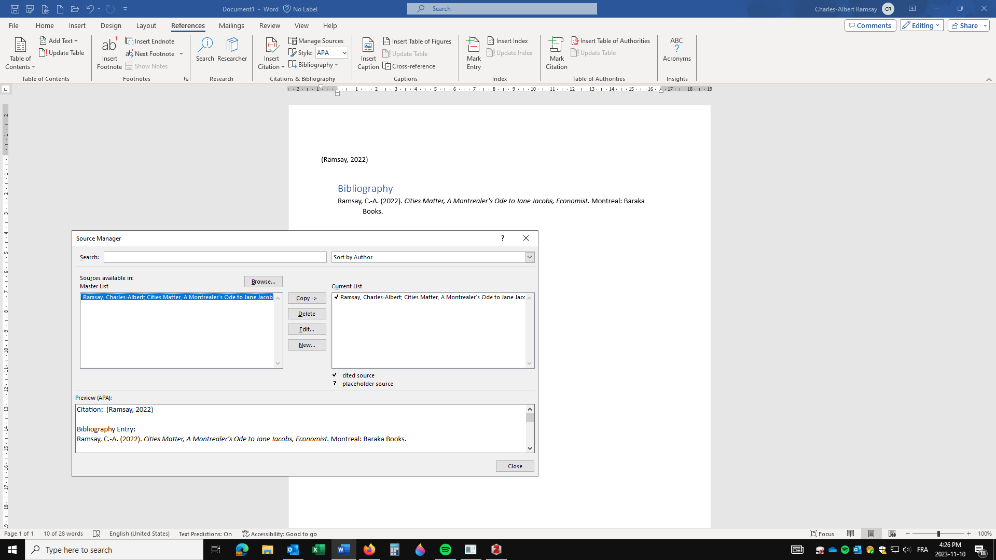Image resolution: width=996 pixels, height=560 pixels.
Task: Click the Browse... button
Action: point(264,282)
